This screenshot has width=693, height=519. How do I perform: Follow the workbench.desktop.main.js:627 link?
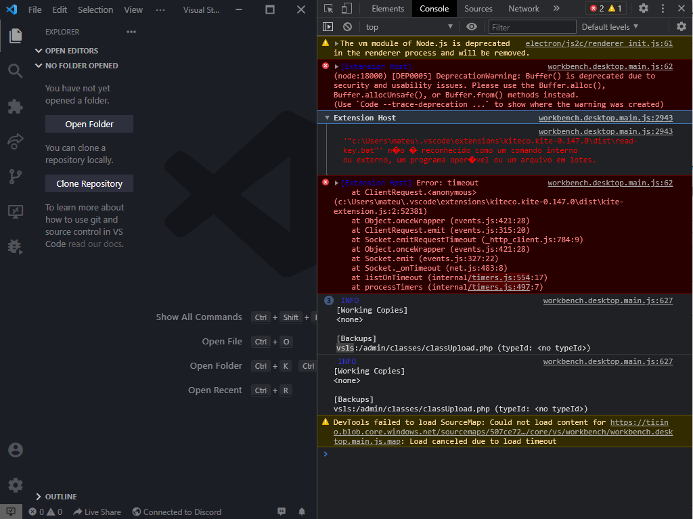point(608,300)
